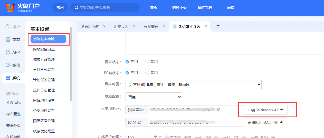Select 网站状态 禁用 option
The image size is (324, 138).
[147, 61]
